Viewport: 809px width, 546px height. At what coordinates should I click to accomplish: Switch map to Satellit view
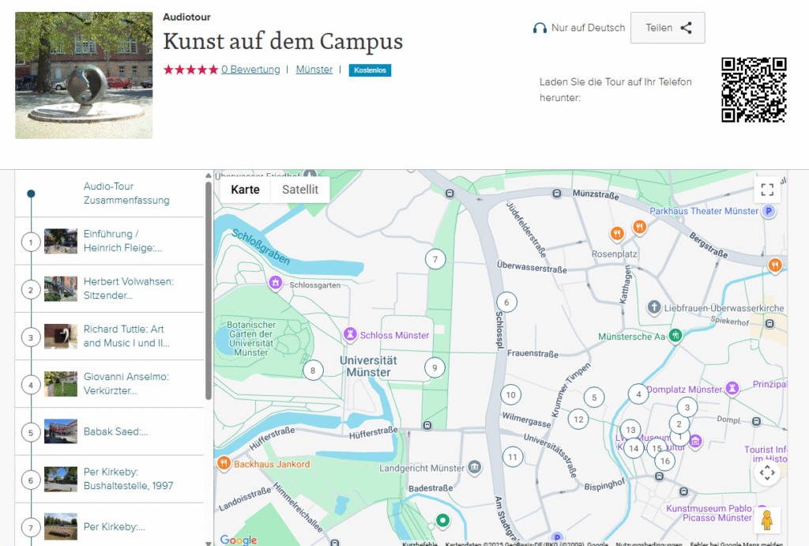pos(300,190)
